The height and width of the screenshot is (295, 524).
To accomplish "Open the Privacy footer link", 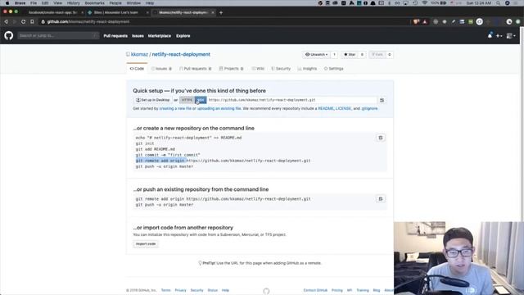I will point(180,290).
